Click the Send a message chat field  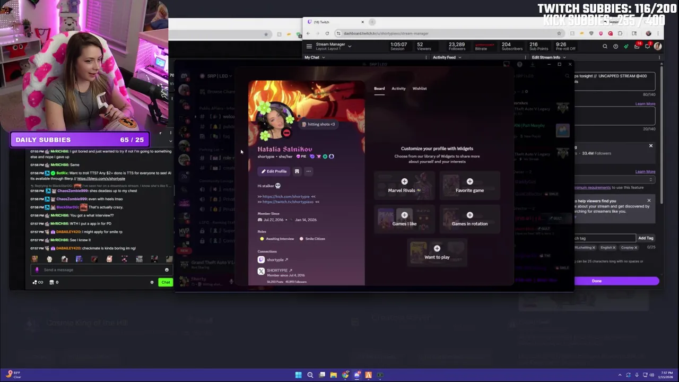(x=101, y=270)
